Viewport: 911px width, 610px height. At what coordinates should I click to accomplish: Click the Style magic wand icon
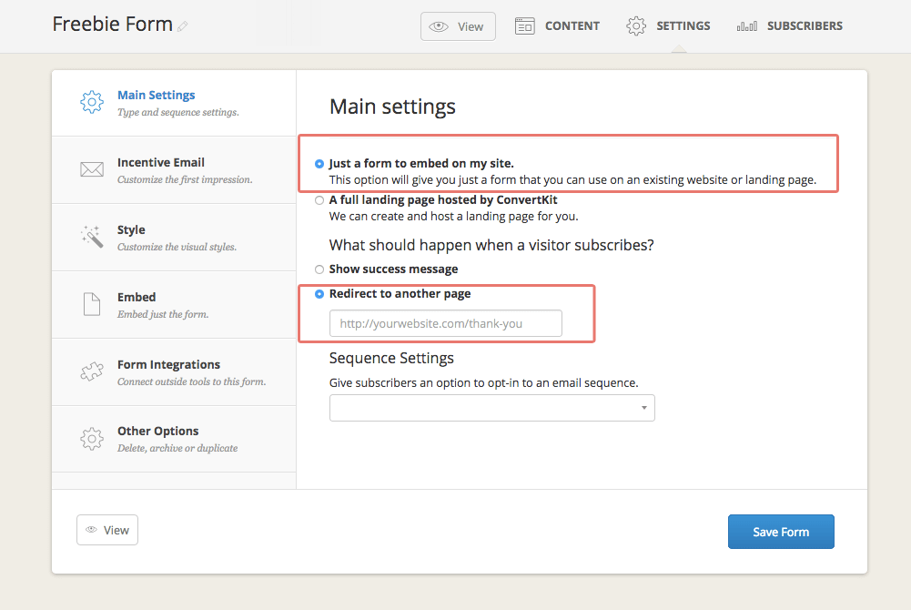coord(91,236)
